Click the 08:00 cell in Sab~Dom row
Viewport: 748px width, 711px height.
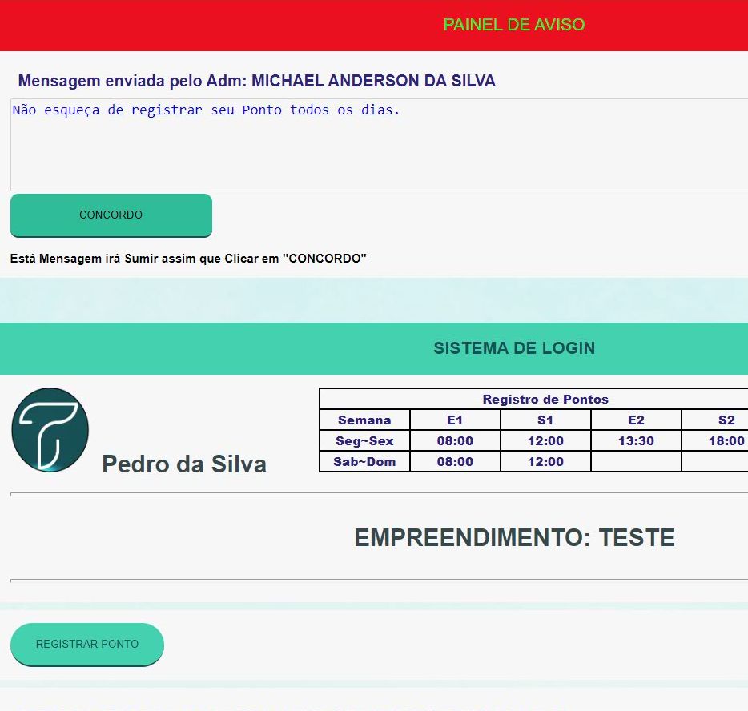[x=455, y=462]
